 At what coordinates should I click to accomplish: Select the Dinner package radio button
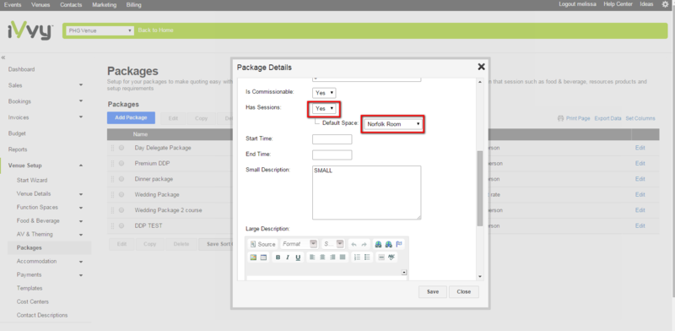[x=121, y=179]
